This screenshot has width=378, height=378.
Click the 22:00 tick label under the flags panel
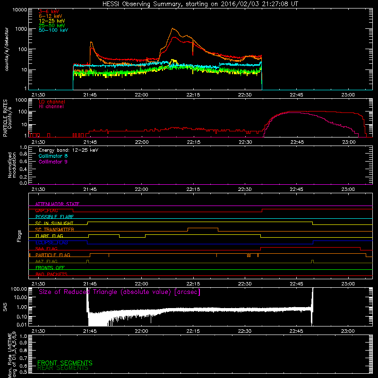pos(141,284)
